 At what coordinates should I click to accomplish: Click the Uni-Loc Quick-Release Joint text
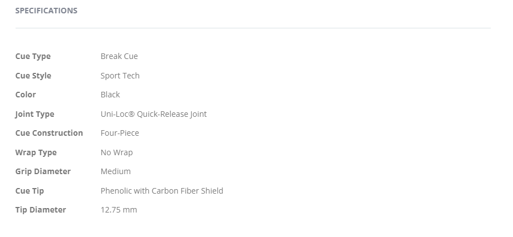tap(153, 114)
